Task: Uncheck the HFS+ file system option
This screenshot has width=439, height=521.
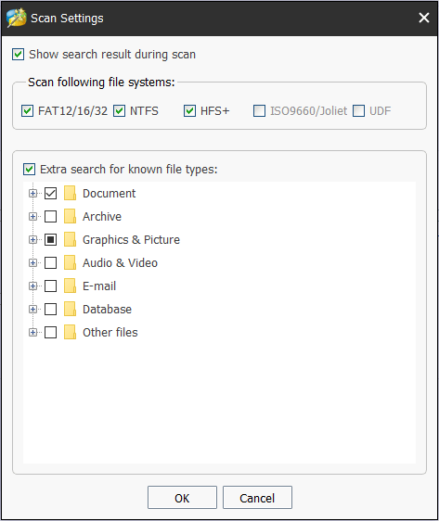Action: pyautogui.click(x=189, y=110)
